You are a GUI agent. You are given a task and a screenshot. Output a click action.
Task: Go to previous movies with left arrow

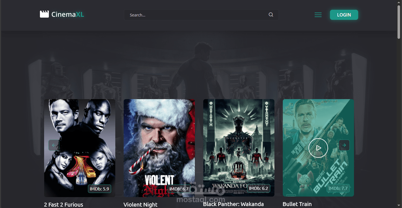click(54, 145)
